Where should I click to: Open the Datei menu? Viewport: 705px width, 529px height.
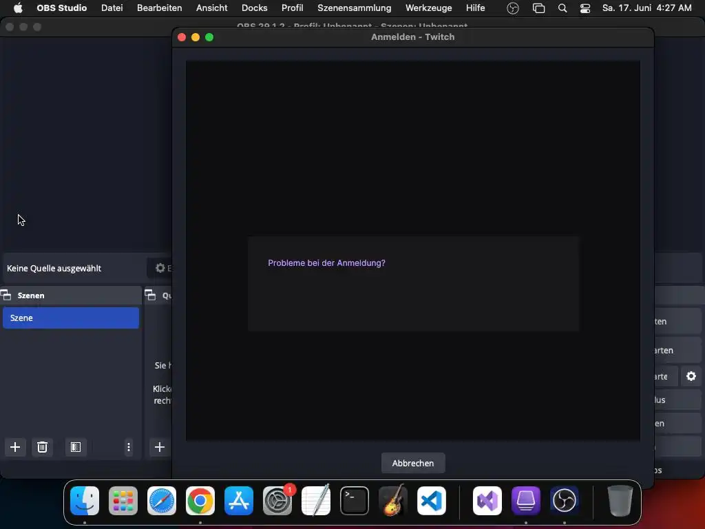[x=112, y=8]
